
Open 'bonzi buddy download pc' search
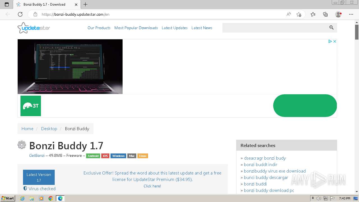click(x=269, y=190)
